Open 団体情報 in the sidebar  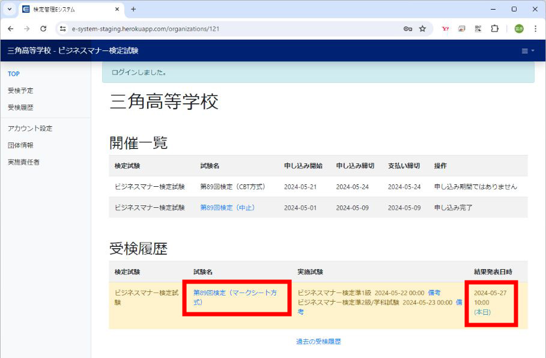click(20, 145)
